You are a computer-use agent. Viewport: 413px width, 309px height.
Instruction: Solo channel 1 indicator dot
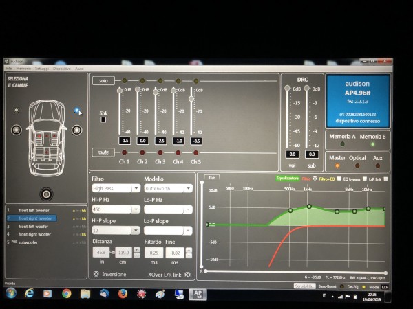coord(125,80)
